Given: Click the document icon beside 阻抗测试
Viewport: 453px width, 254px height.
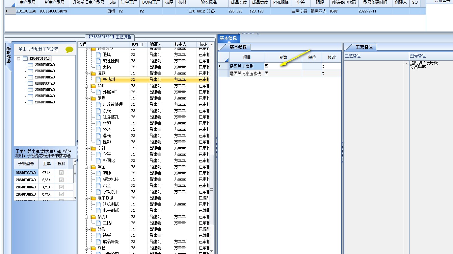Looking at the screenshot, I should [x=98, y=204].
